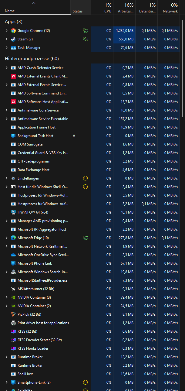Viewport: 185px width, 391px height.
Task: Click the Microsoft Phone Link icon
Action: 13,263
